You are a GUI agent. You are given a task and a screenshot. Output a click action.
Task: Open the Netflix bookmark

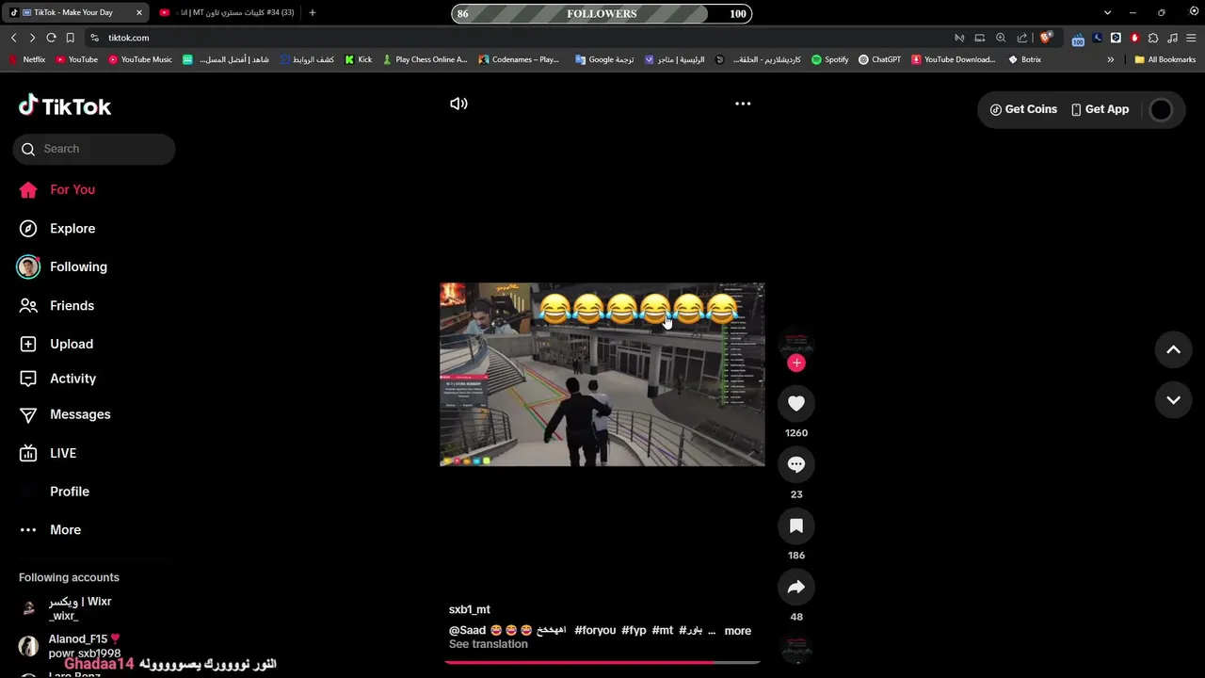(x=27, y=59)
